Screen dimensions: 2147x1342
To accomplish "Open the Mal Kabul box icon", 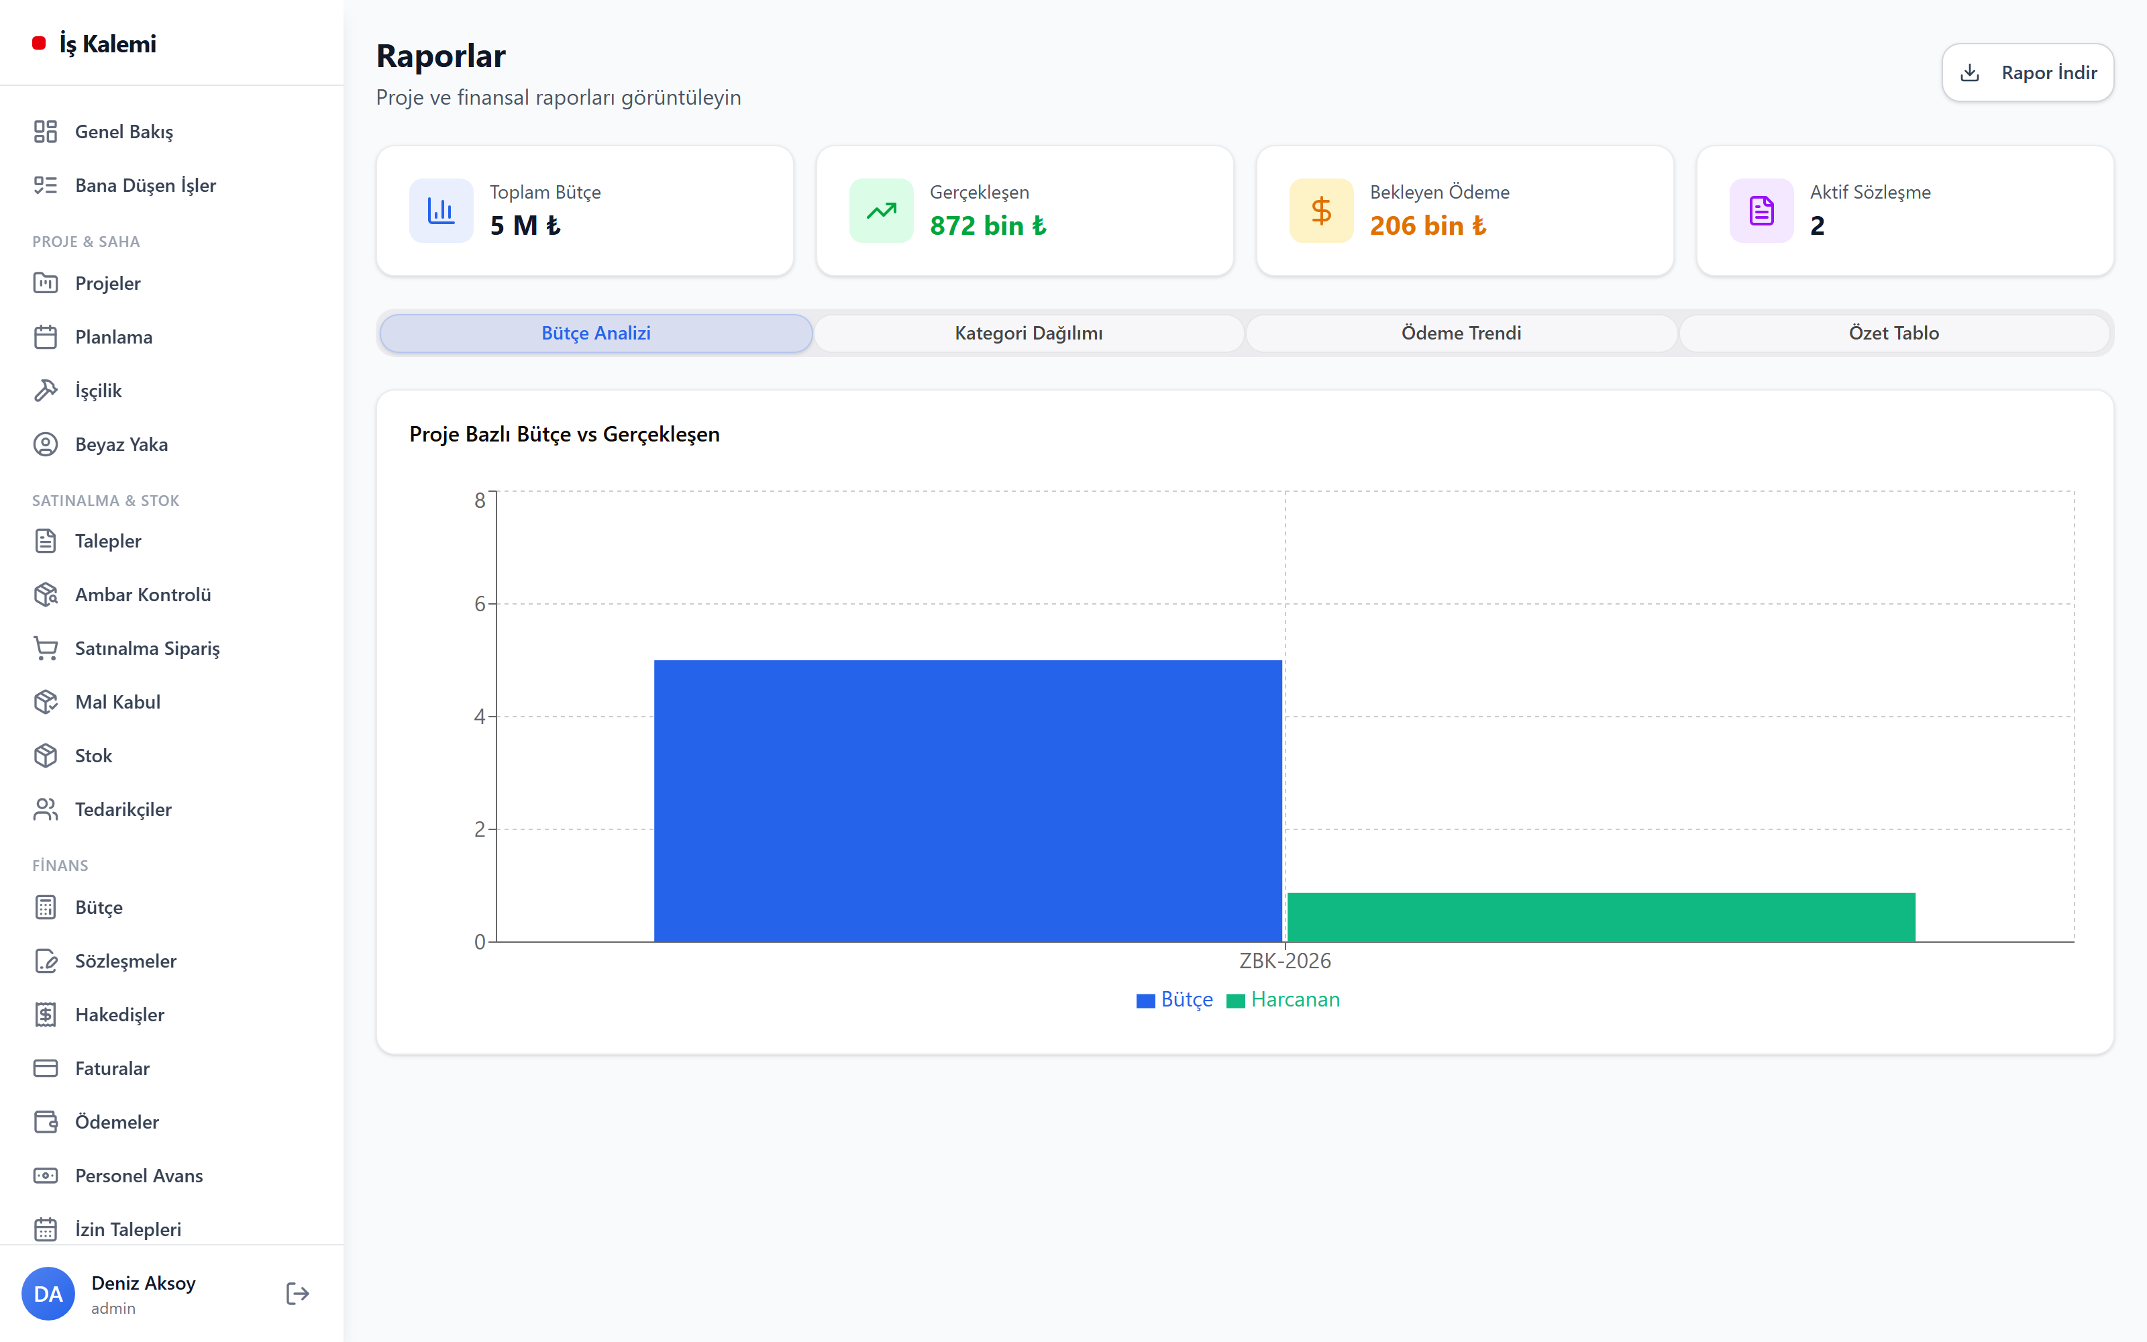I will click(x=45, y=702).
